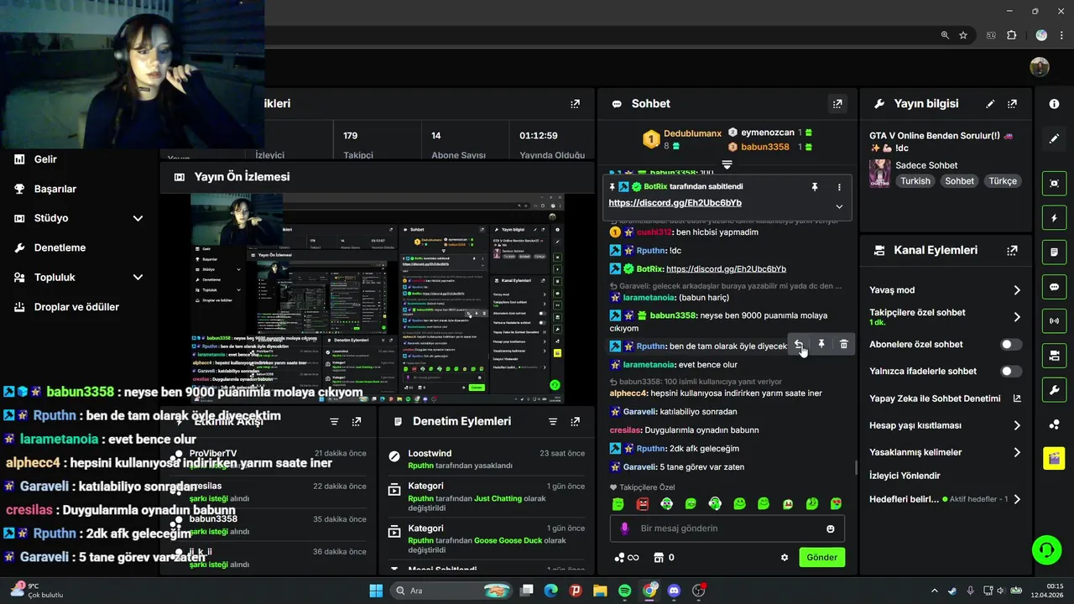Click the broadcast signal sidebar icon
This screenshot has width=1074, height=604.
(1054, 320)
